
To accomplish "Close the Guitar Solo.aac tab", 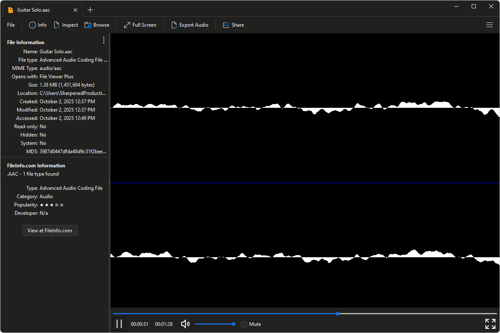I will [75, 10].
